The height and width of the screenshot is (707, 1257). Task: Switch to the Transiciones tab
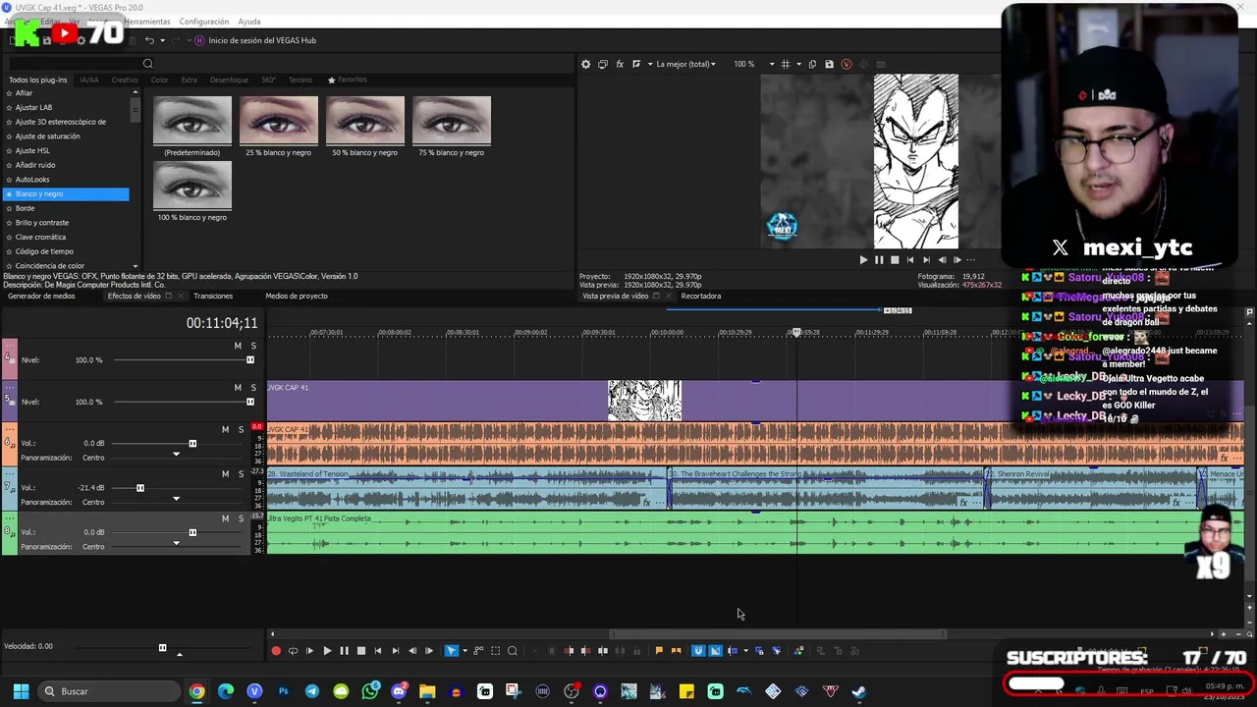(x=213, y=296)
